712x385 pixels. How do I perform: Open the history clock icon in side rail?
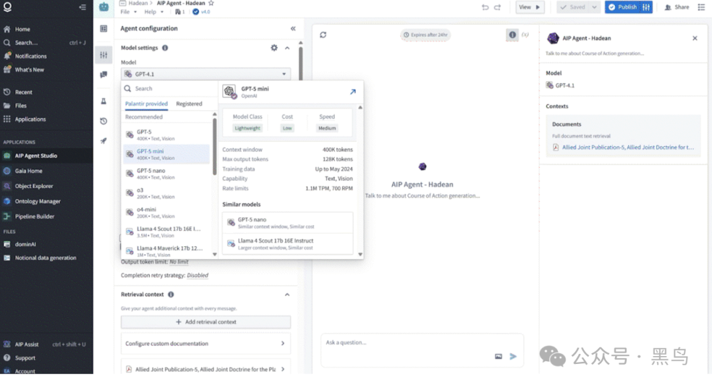click(104, 121)
